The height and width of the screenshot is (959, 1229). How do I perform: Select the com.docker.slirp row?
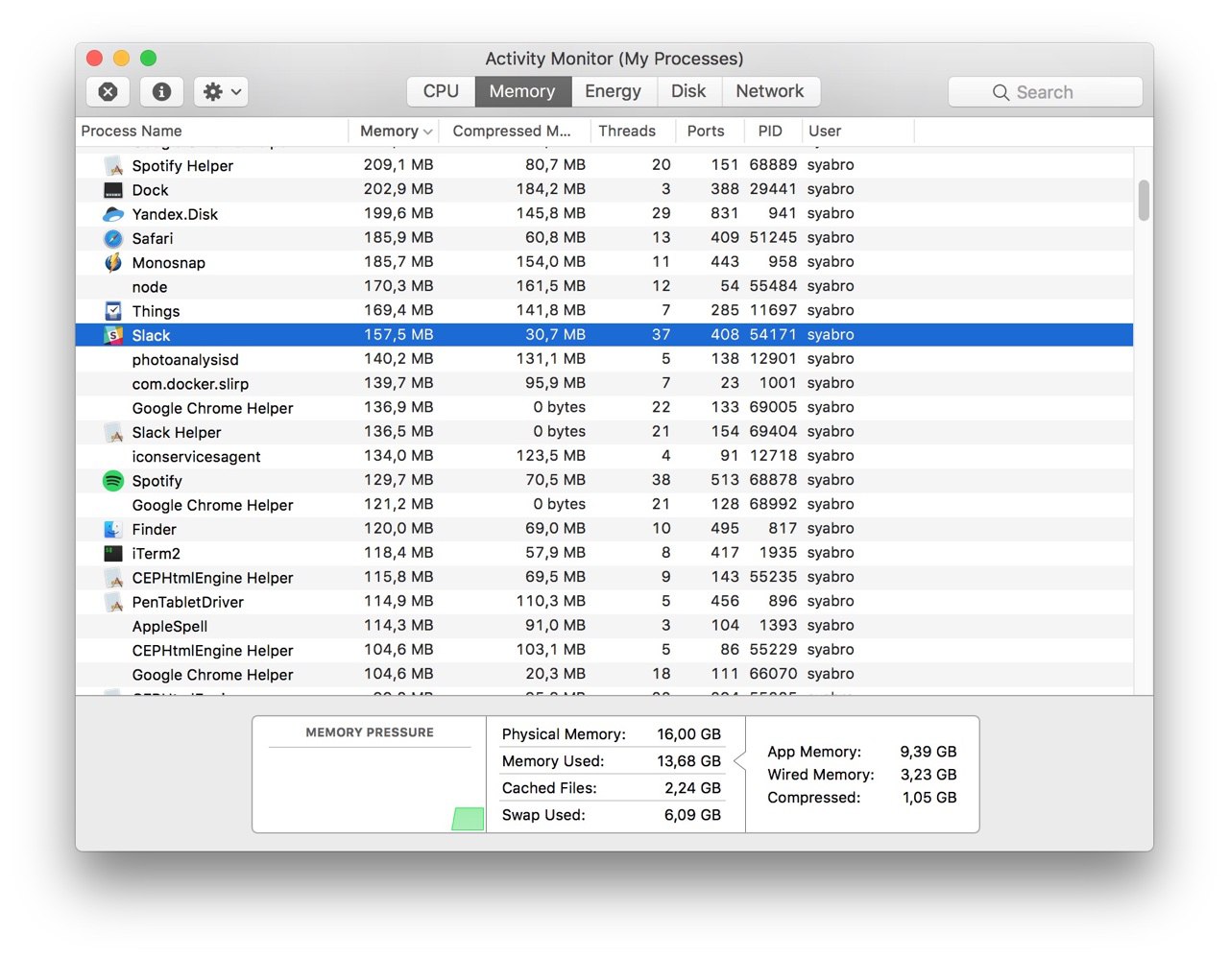coord(604,383)
